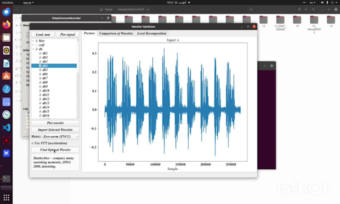
Task: Open the Files app in the dock
Action: [x=6, y=37]
